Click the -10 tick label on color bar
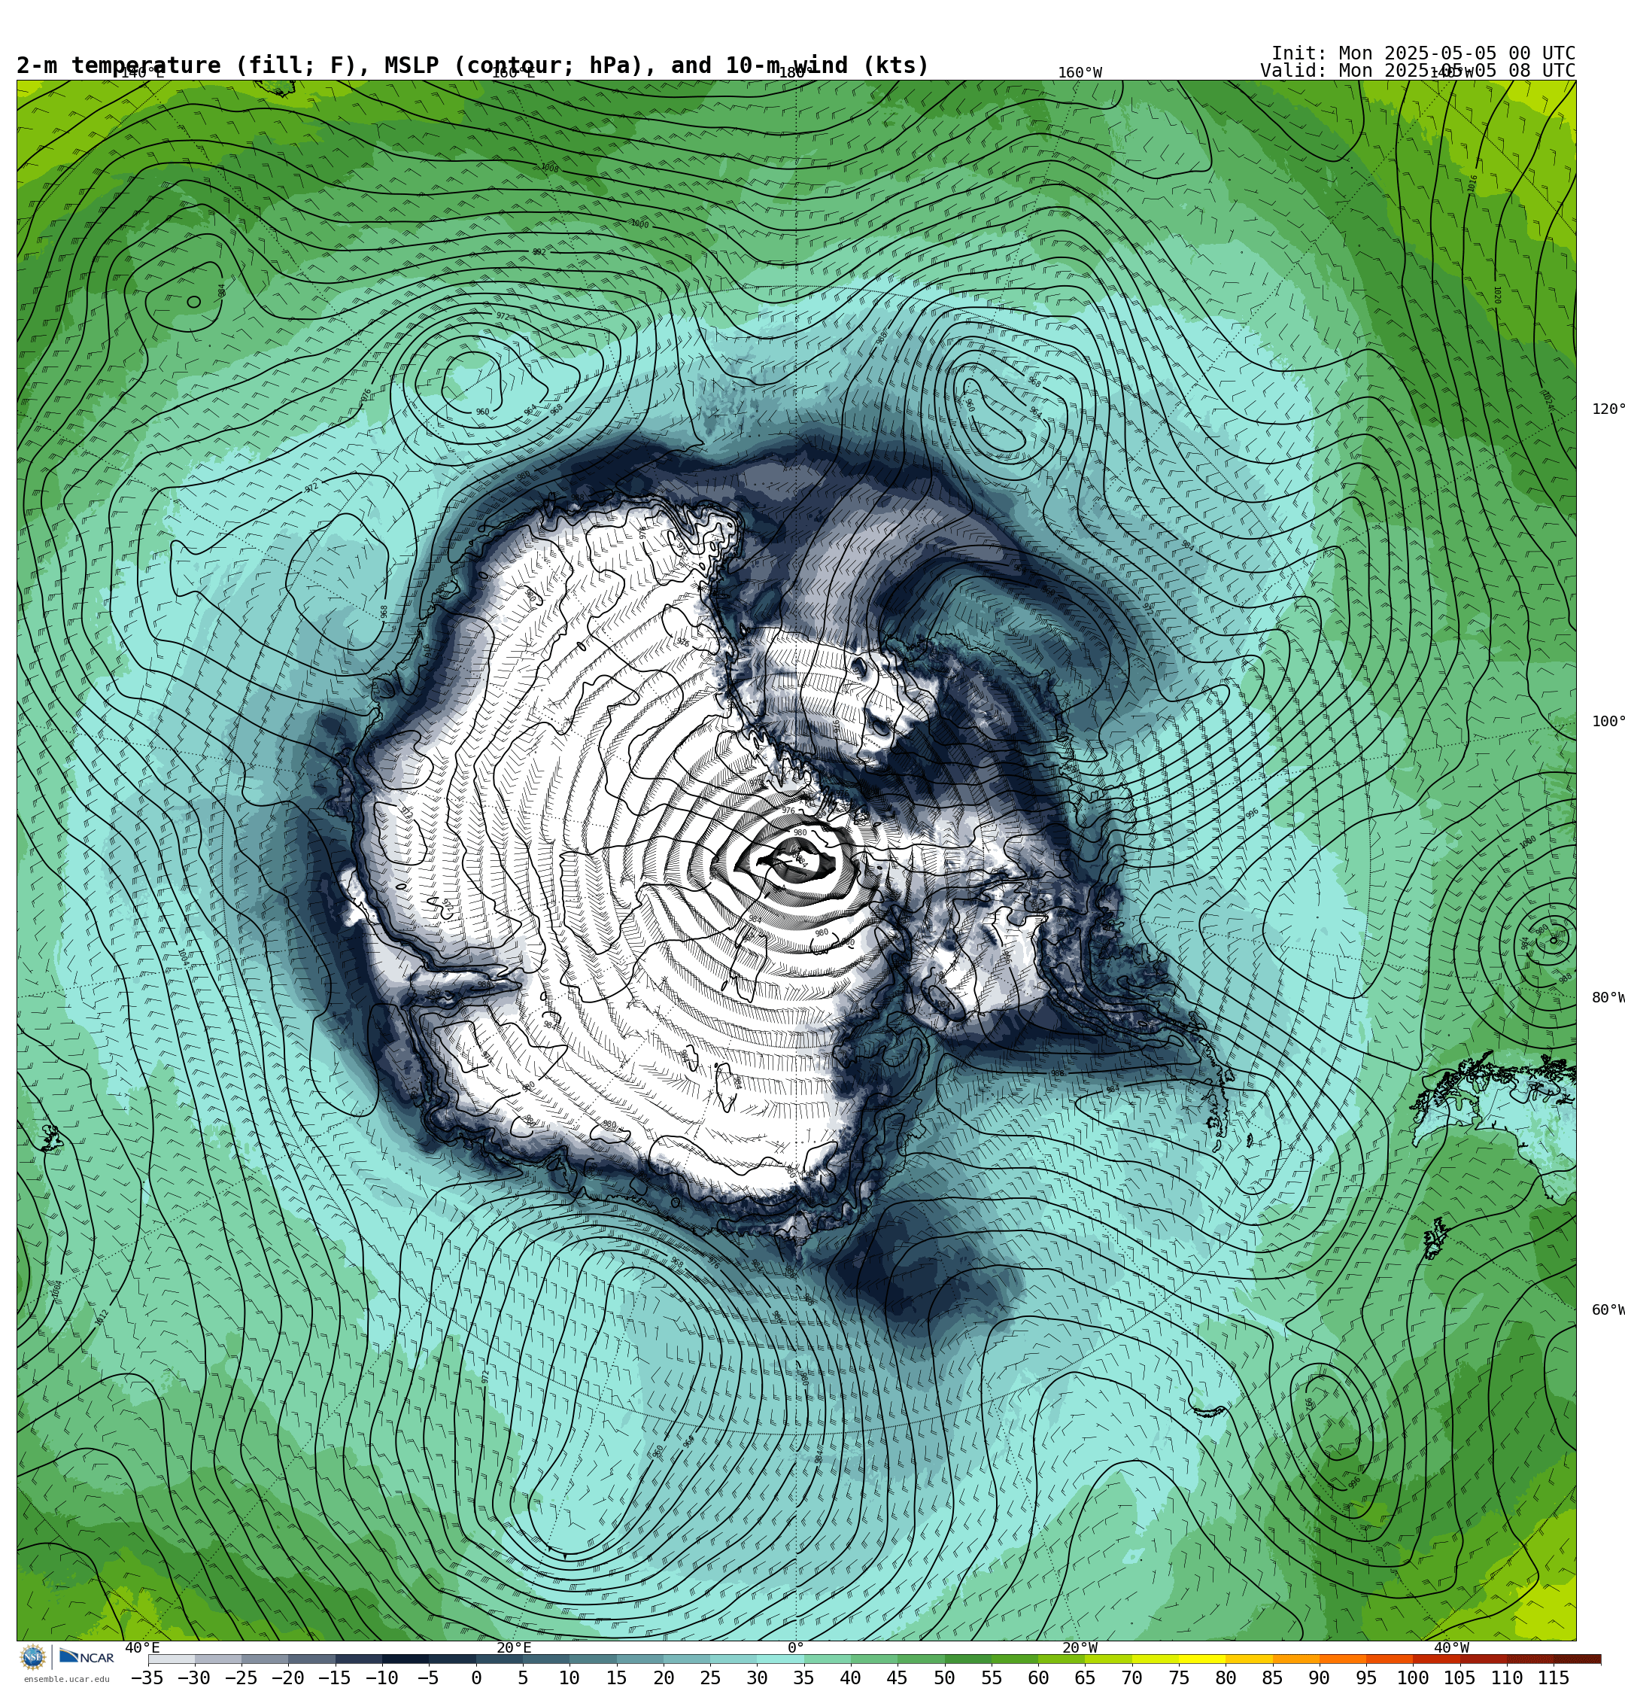 381,1678
